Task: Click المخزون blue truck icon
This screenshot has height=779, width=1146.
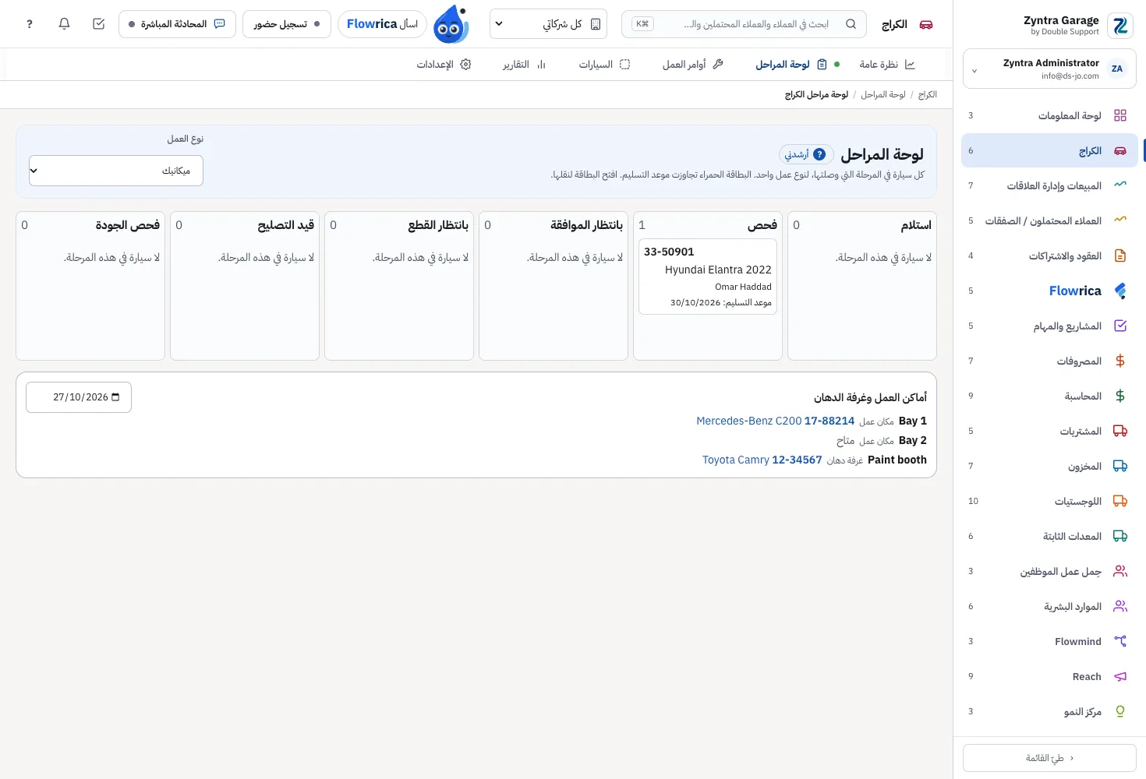Action: coord(1120,466)
